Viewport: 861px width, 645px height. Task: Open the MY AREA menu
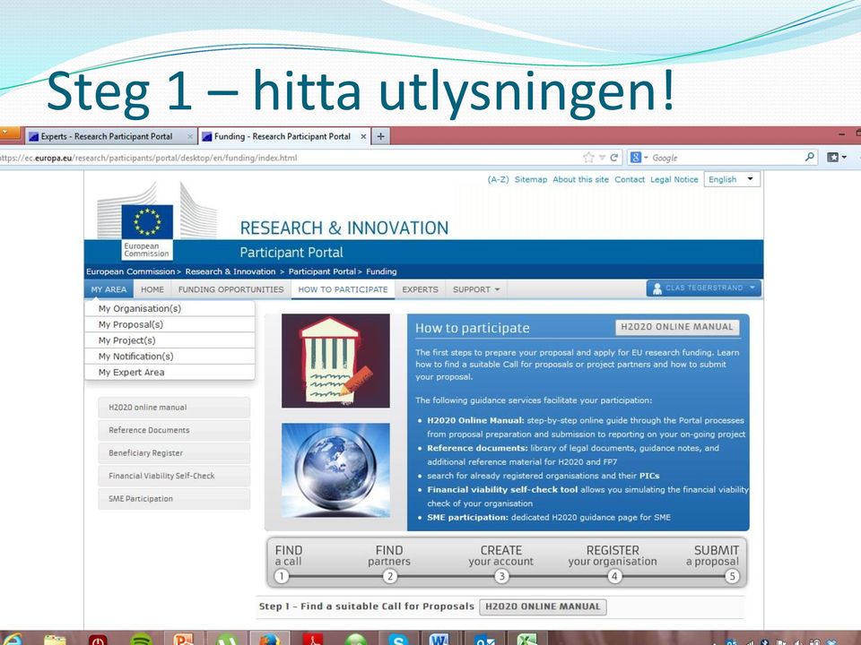pos(109,289)
